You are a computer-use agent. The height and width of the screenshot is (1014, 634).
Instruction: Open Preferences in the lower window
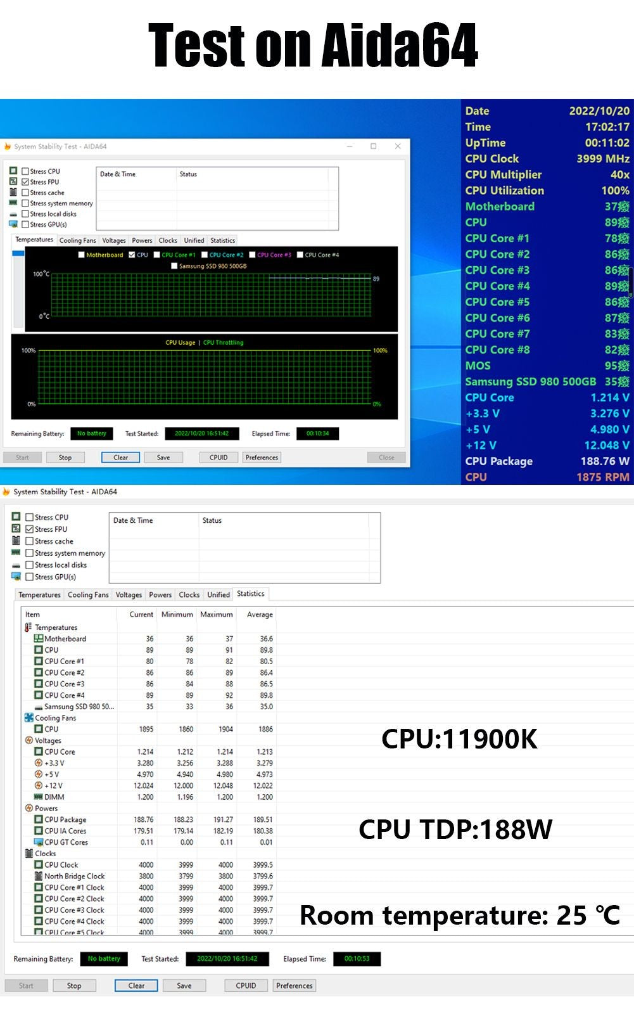pos(294,985)
